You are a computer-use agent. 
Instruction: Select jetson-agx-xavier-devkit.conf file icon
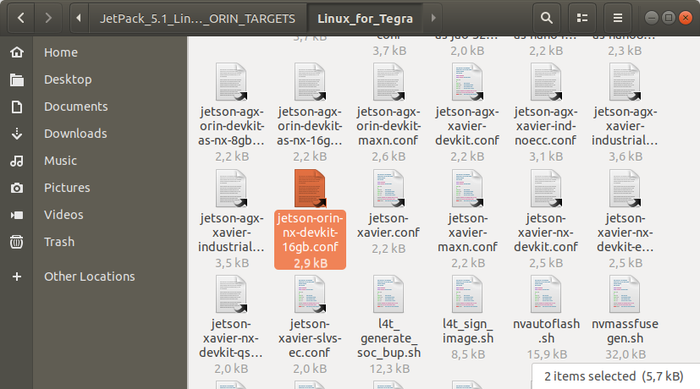click(467, 82)
